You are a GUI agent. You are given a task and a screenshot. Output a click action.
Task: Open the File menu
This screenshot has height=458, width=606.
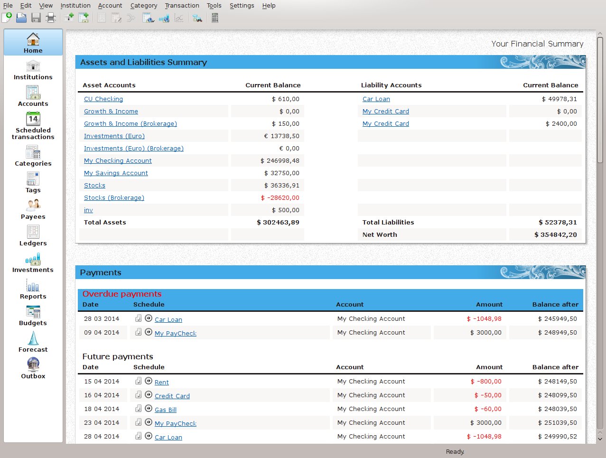[8, 6]
